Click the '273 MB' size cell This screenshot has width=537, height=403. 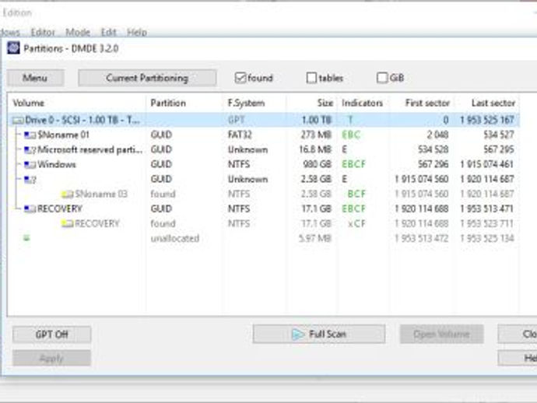(x=316, y=135)
